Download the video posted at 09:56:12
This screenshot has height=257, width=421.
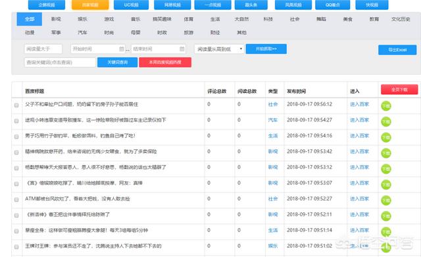tap(386, 106)
